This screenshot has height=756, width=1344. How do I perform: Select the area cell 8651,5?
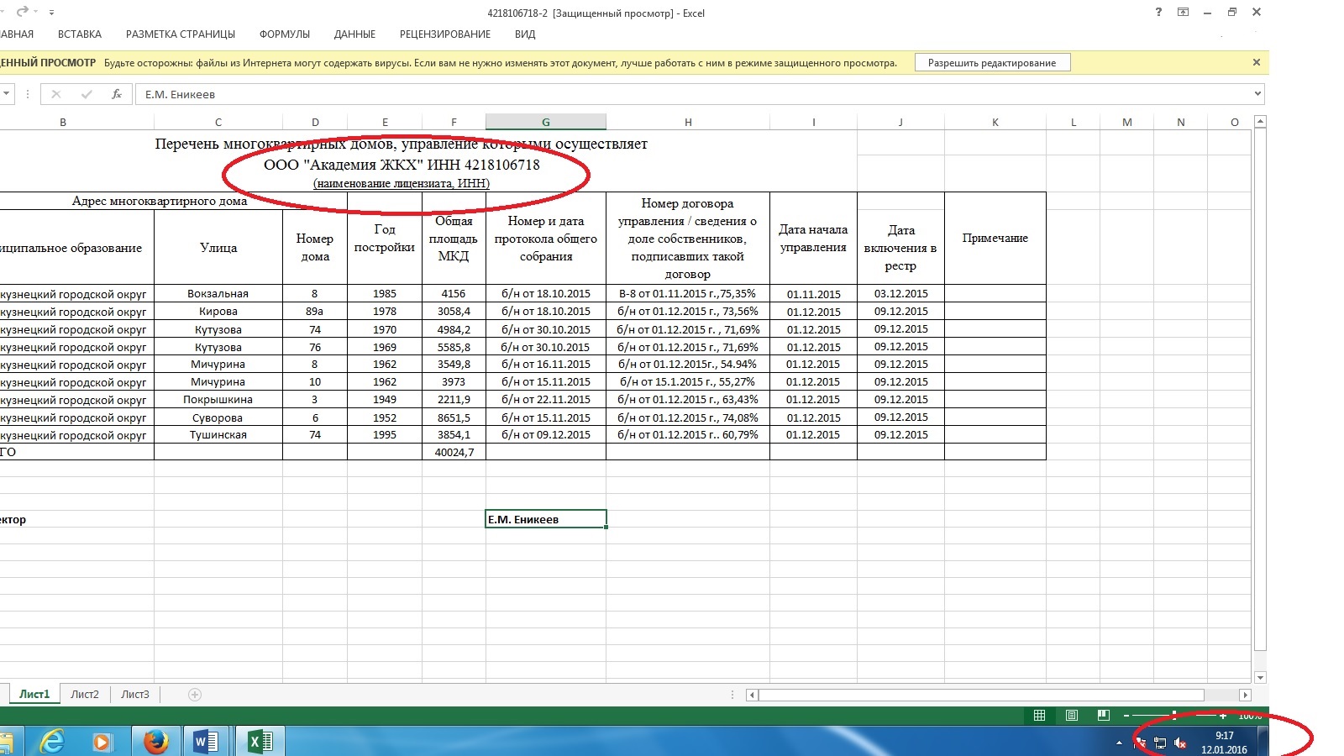(454, 417)
